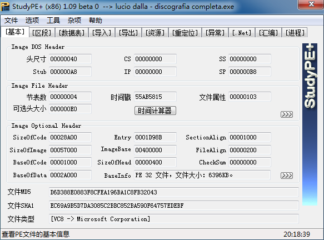Click the 节表数 field 00000004
Viewport: 324px width, 240px height.
(x=70, y=97)
